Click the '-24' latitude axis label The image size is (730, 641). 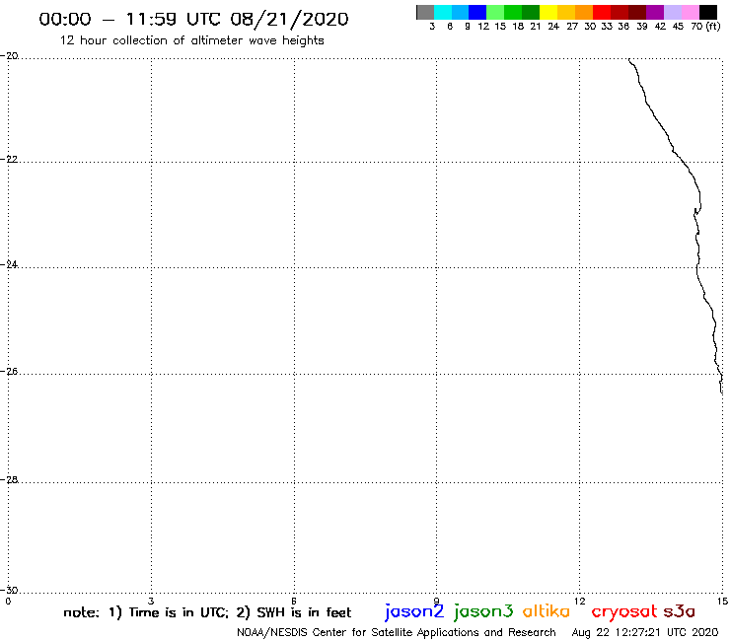[9, 264]
